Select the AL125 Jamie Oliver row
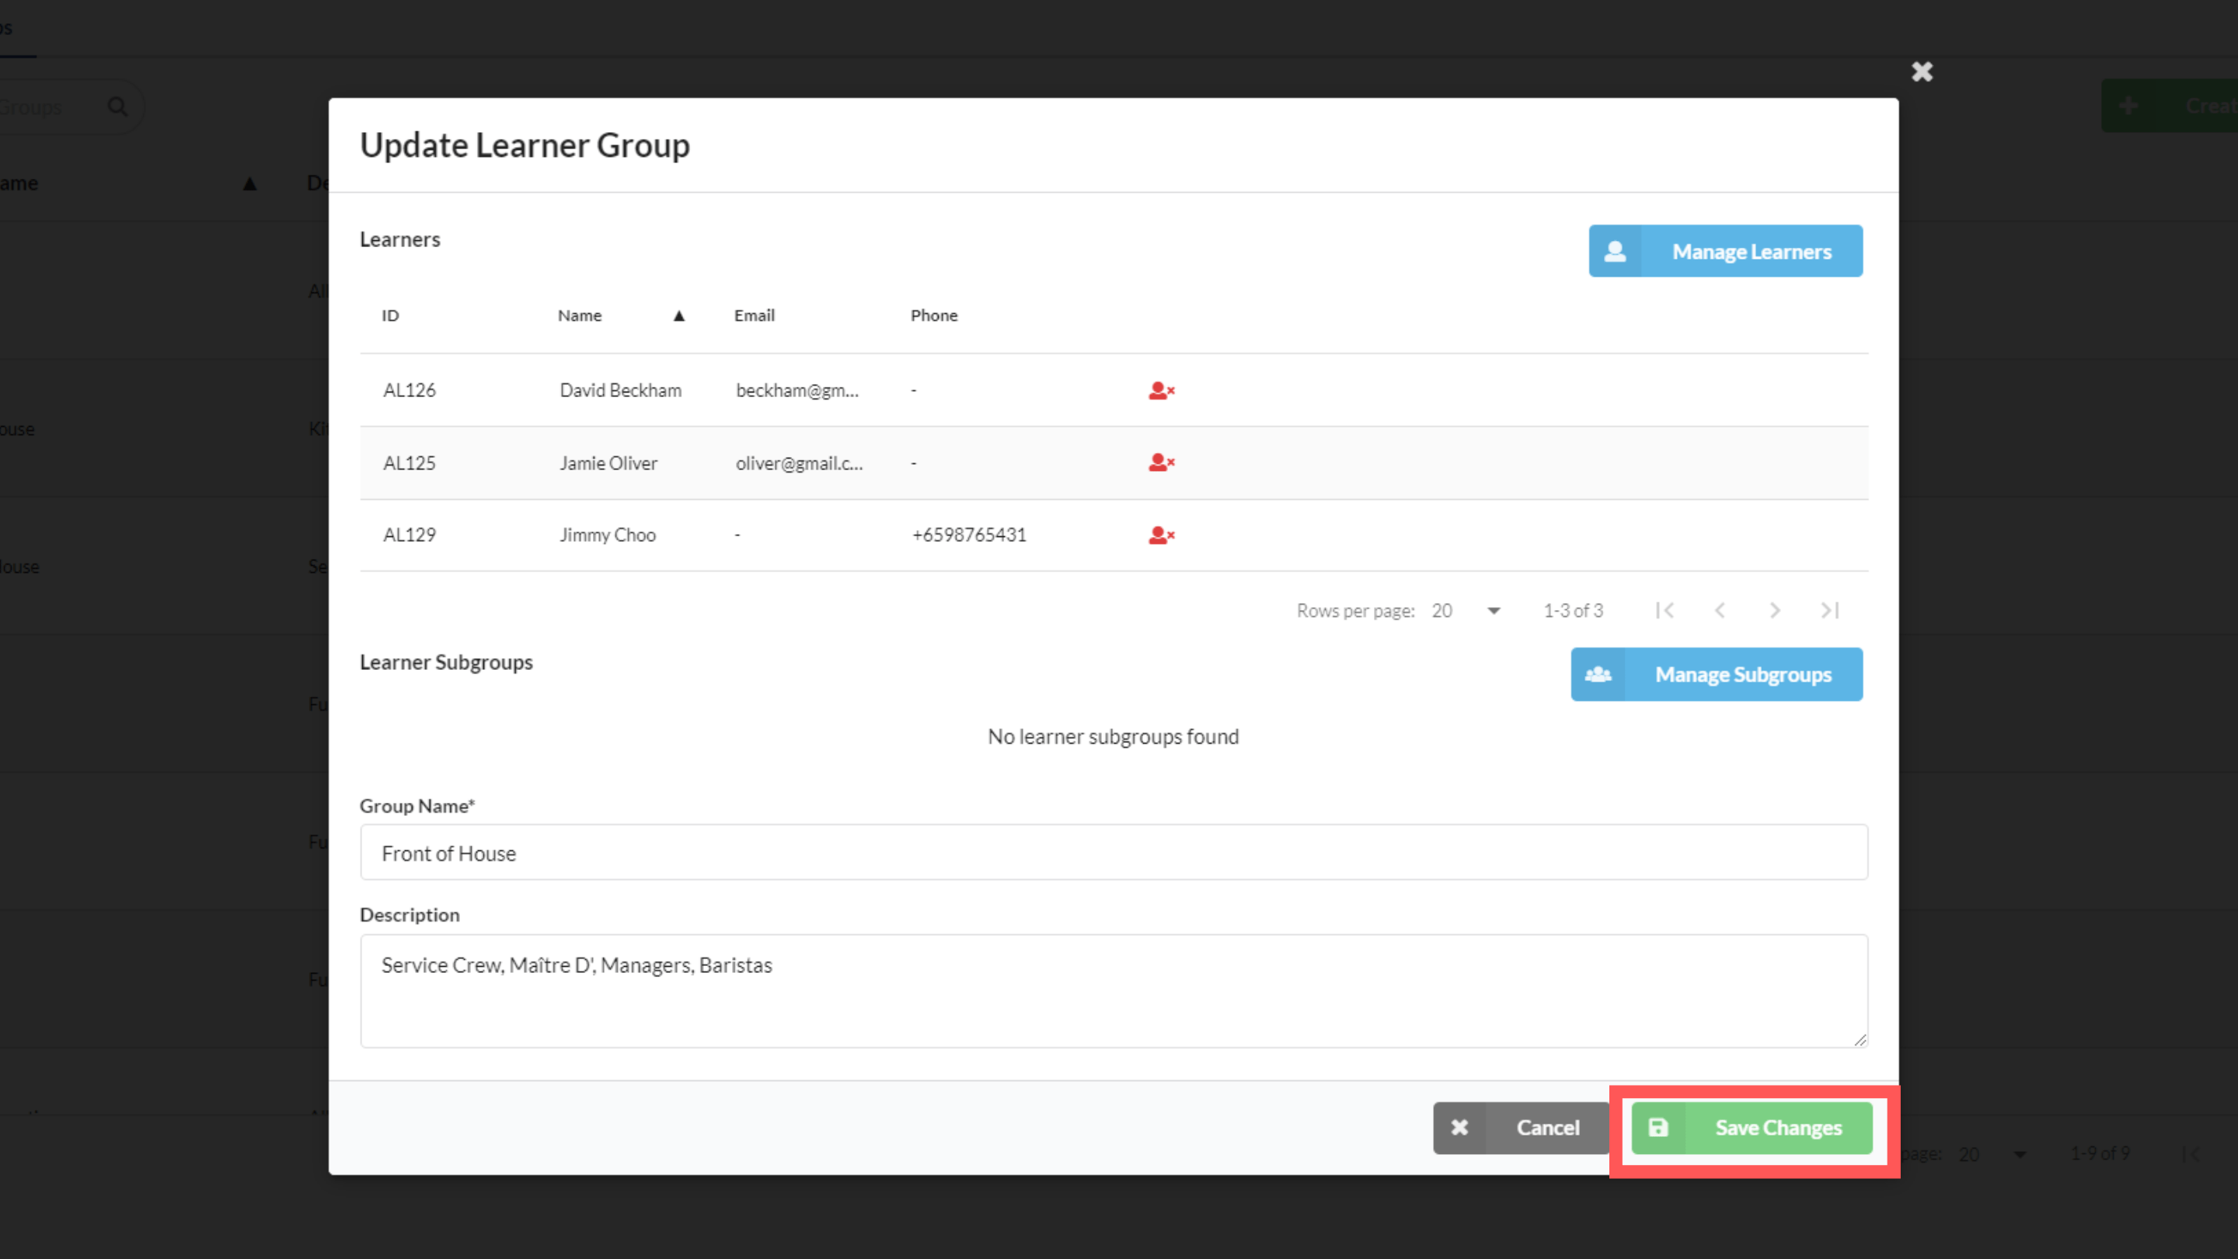Screen dimensions: 2238x1259 coord(608,463)
